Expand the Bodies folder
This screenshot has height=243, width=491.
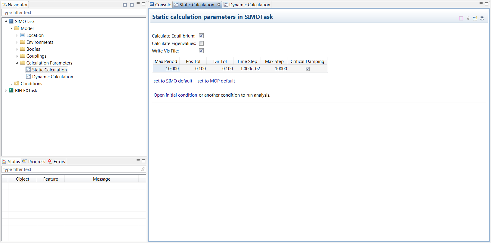(17, 49)
